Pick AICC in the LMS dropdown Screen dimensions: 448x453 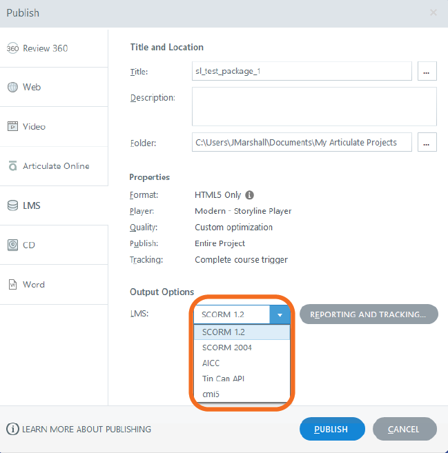211,363
